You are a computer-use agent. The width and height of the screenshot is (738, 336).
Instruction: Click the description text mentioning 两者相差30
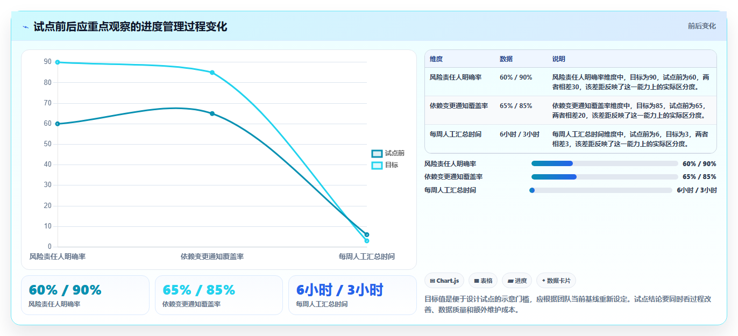point(631,82)
